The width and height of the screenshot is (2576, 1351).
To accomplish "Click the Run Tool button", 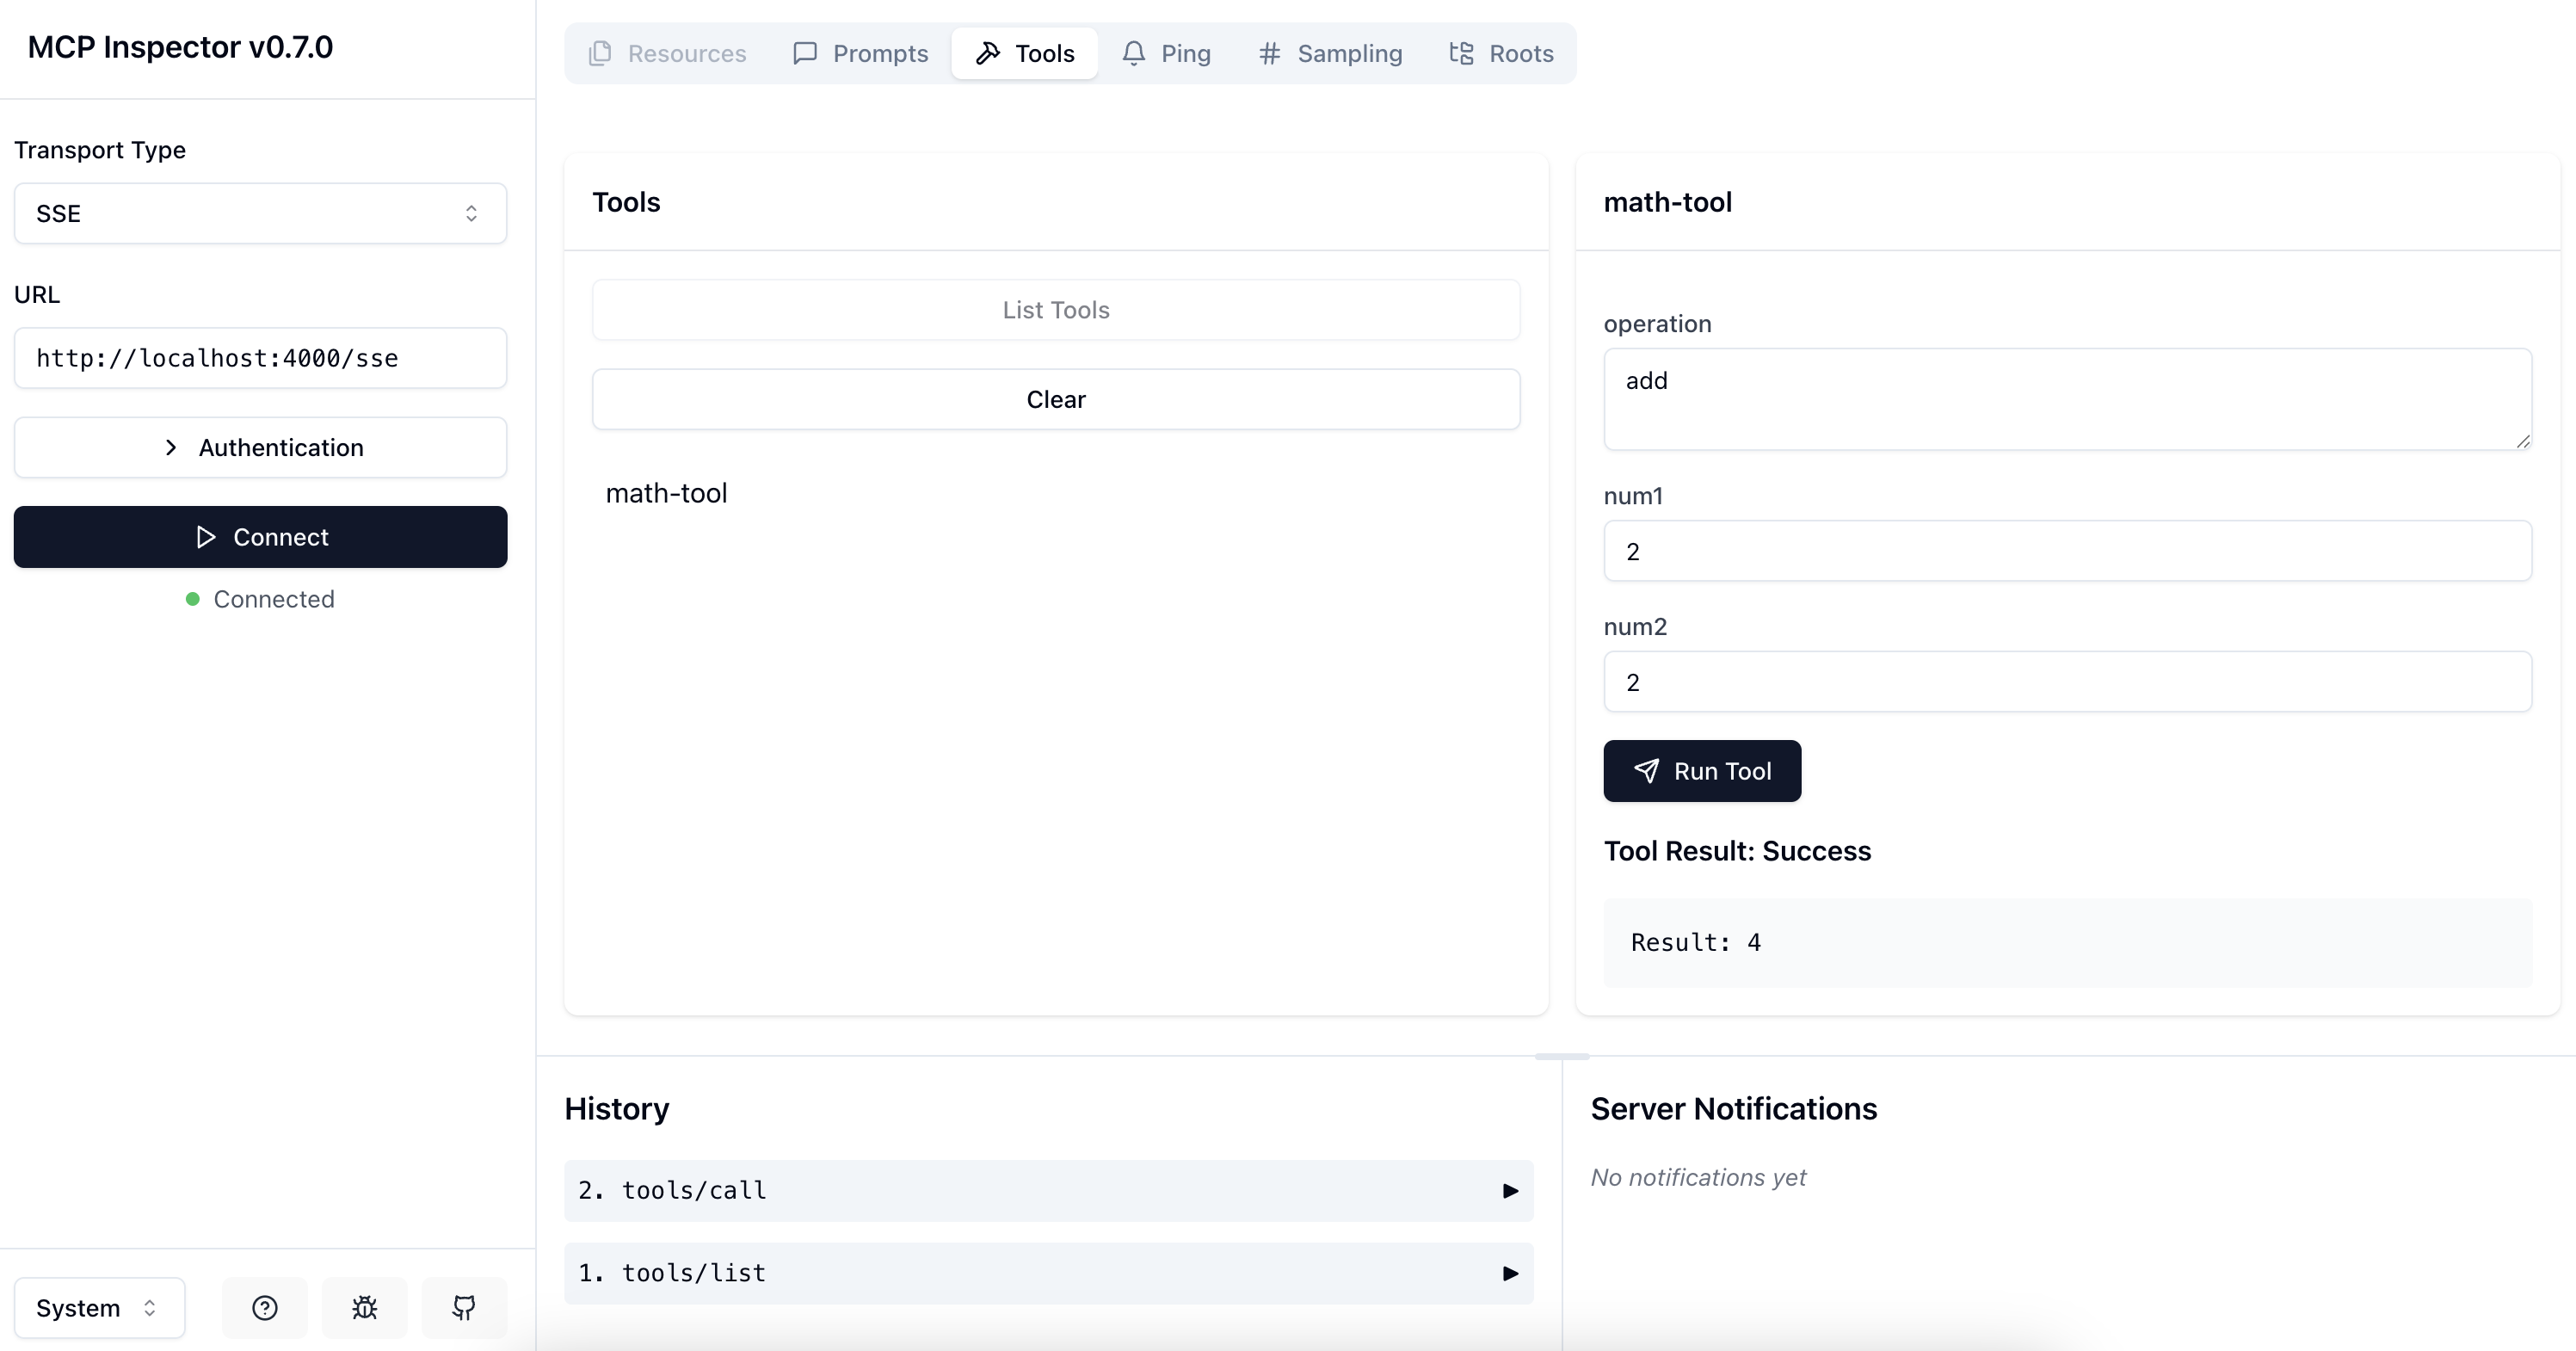I will tap(1702, 771).
